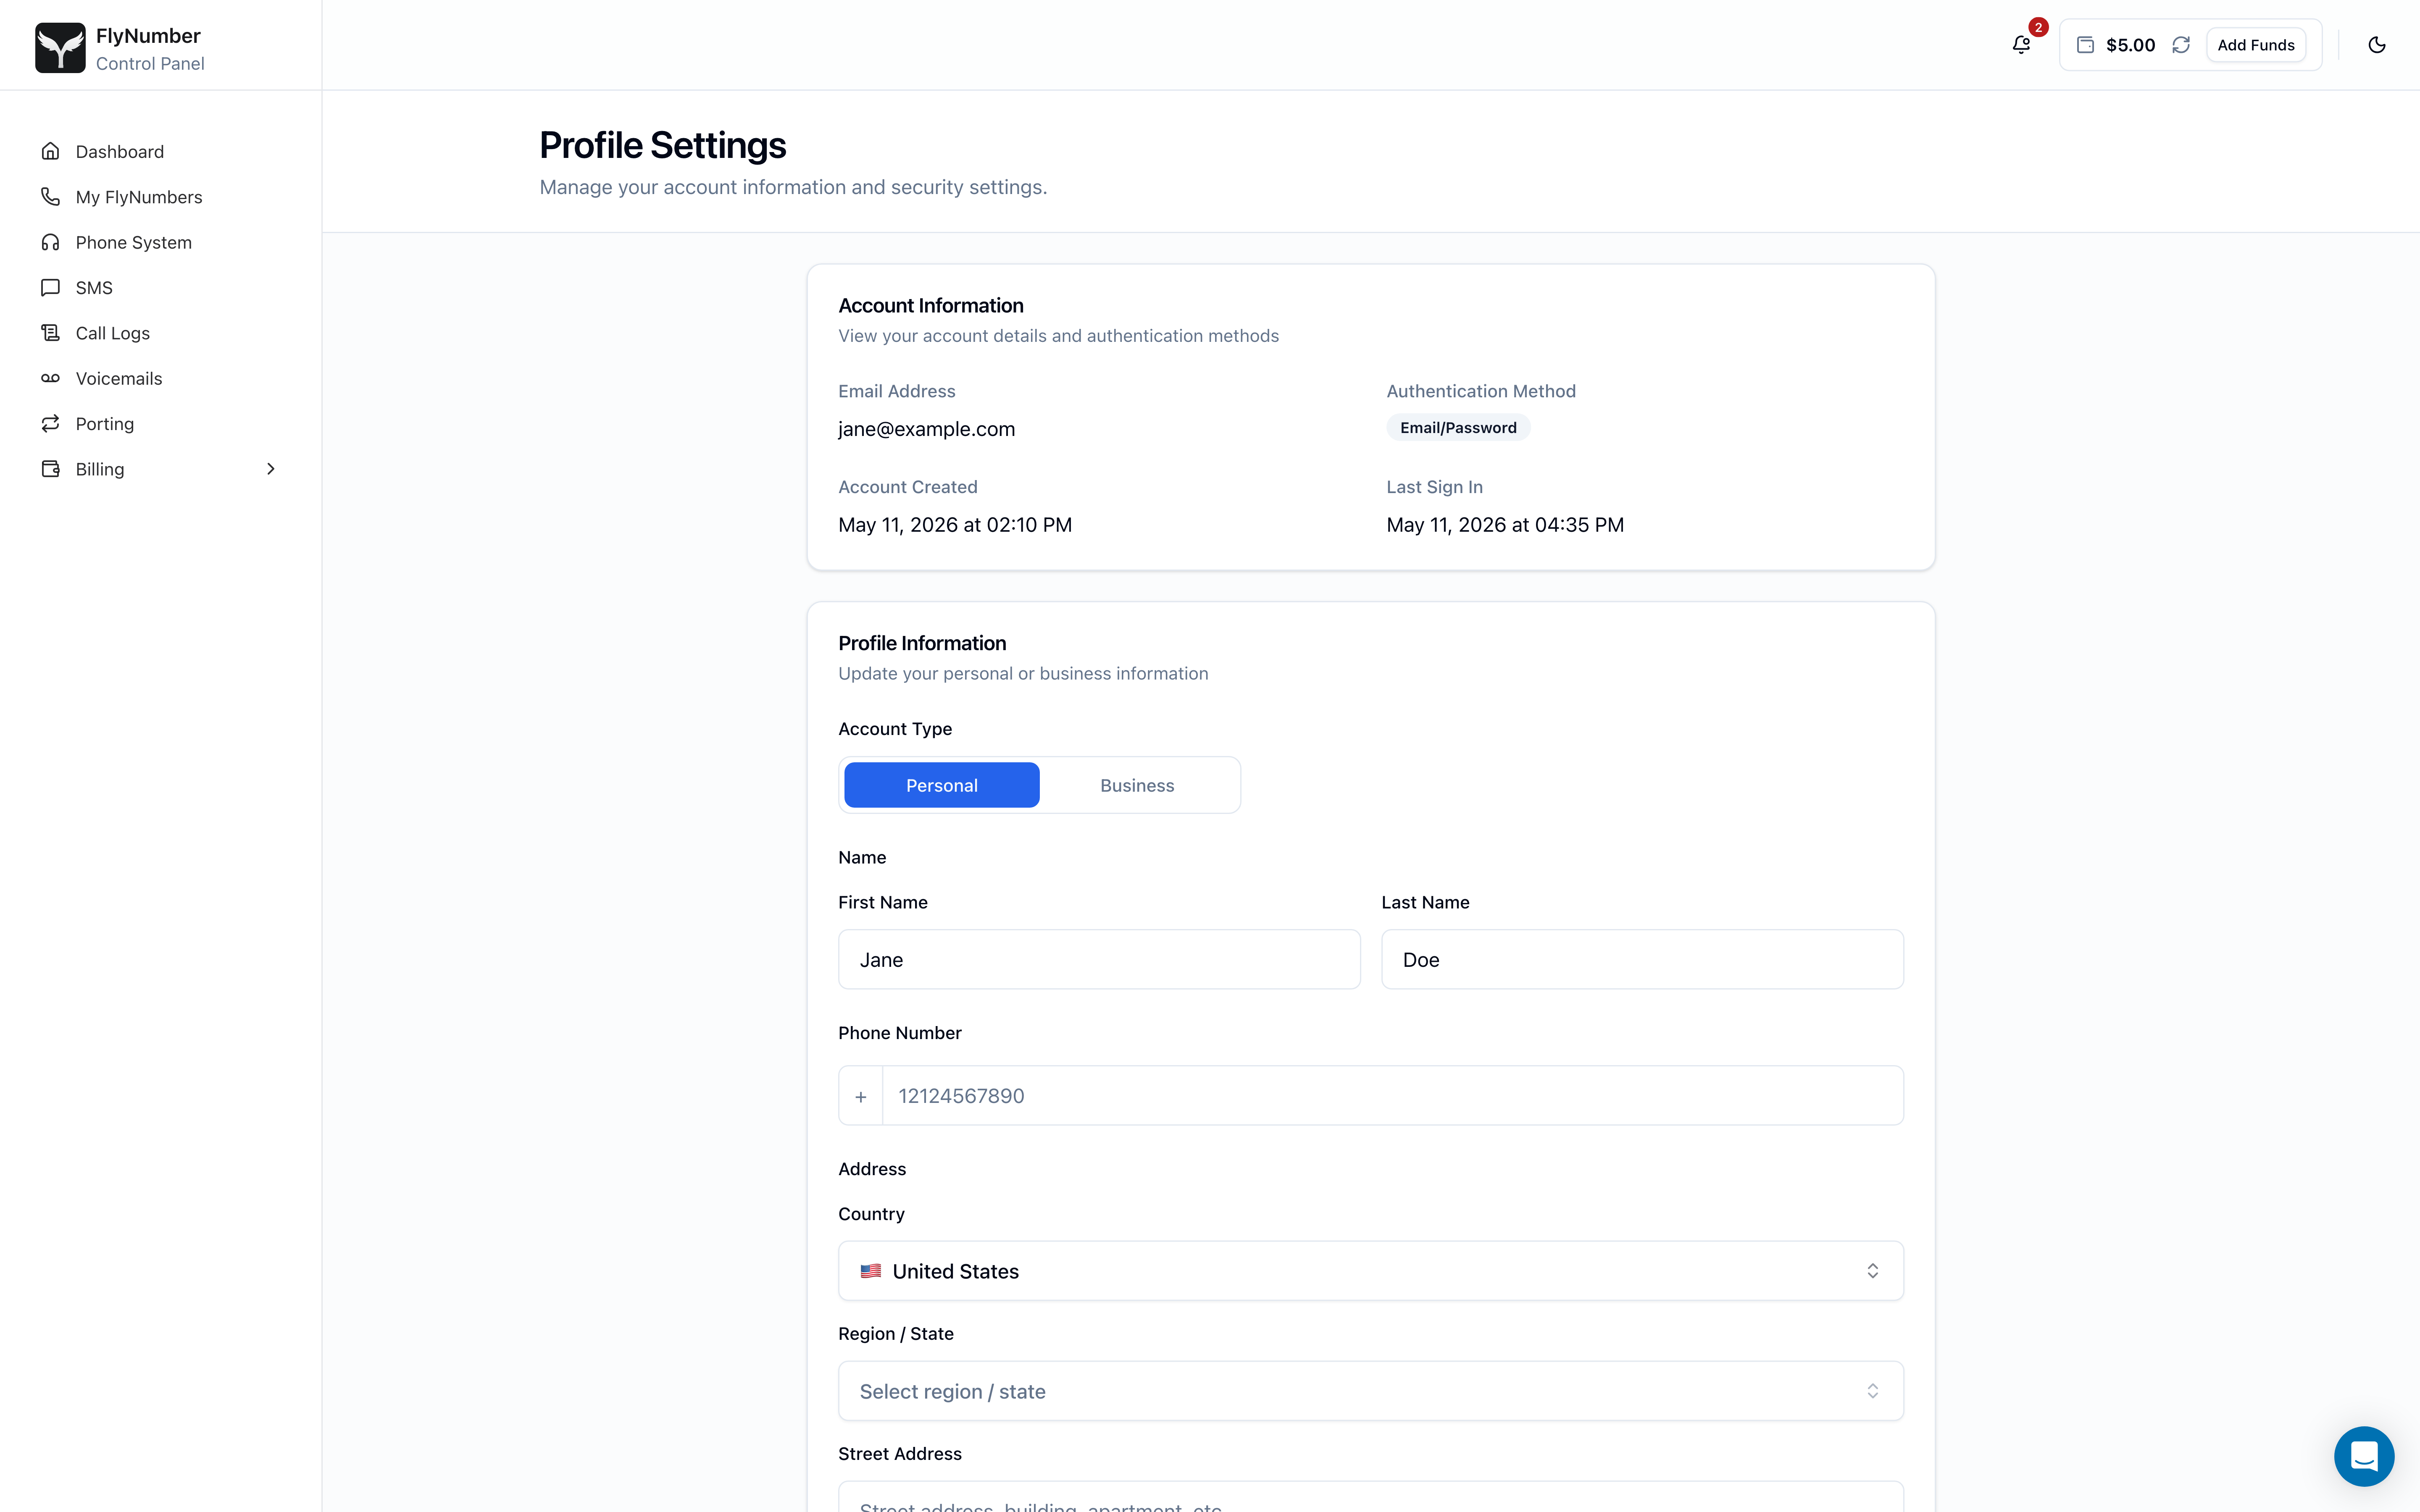Open the chat support bubble
Image resolution: width=2420 pixels, height=1512 pixels.
pos(2364,1456)
